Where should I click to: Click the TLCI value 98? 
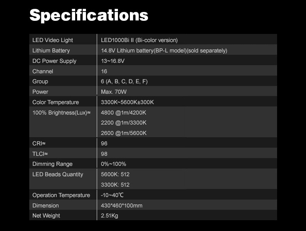pyautogui.click(x=104, y=154)
